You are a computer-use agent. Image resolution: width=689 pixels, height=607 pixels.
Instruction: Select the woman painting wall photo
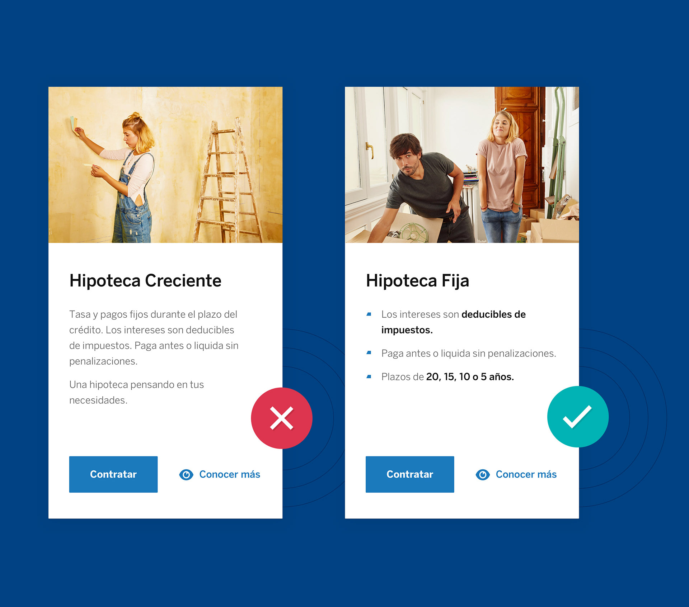pyautogui.click(x=165, y=165)
